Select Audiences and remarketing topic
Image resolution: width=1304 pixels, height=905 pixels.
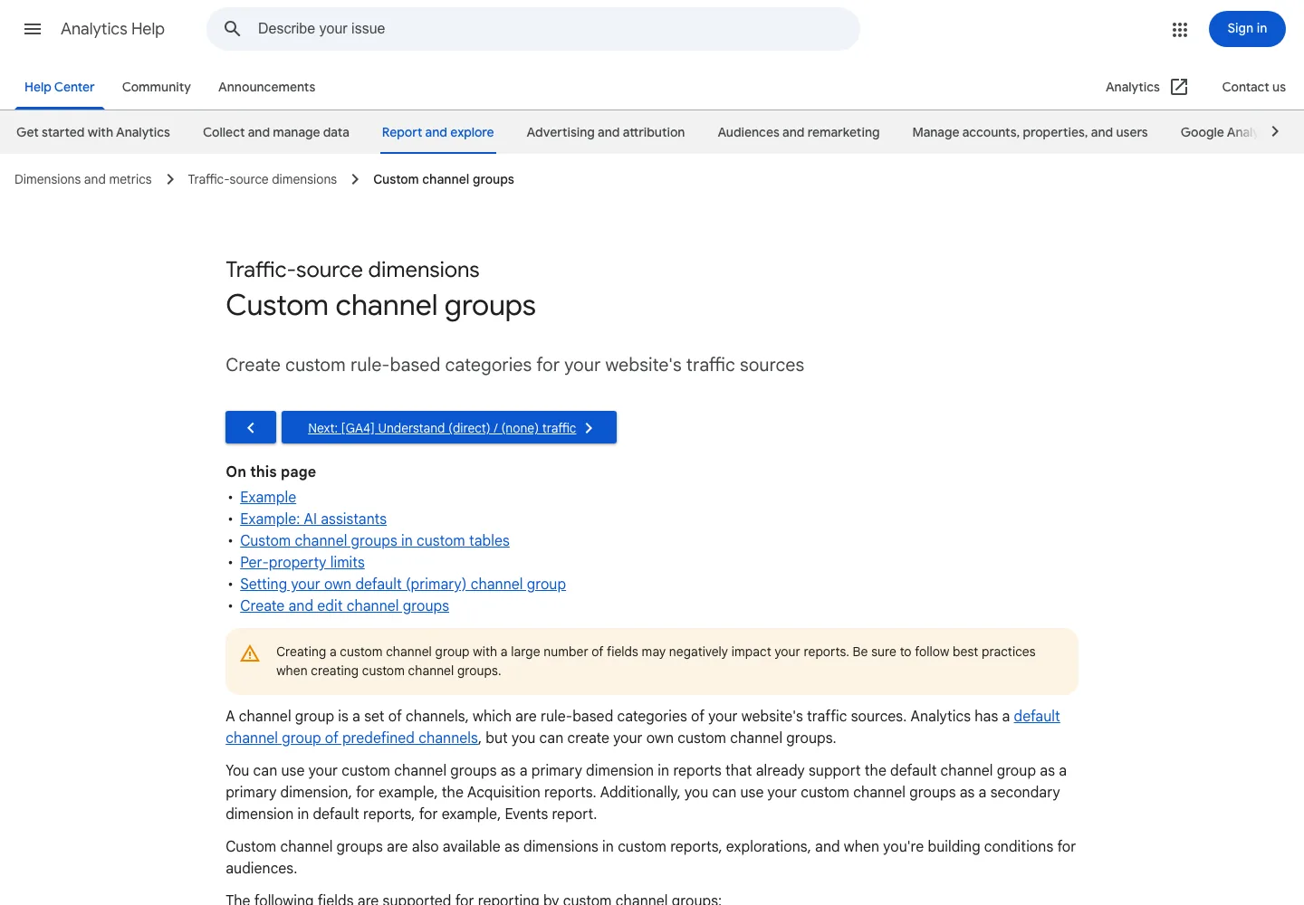coord(799,132)
